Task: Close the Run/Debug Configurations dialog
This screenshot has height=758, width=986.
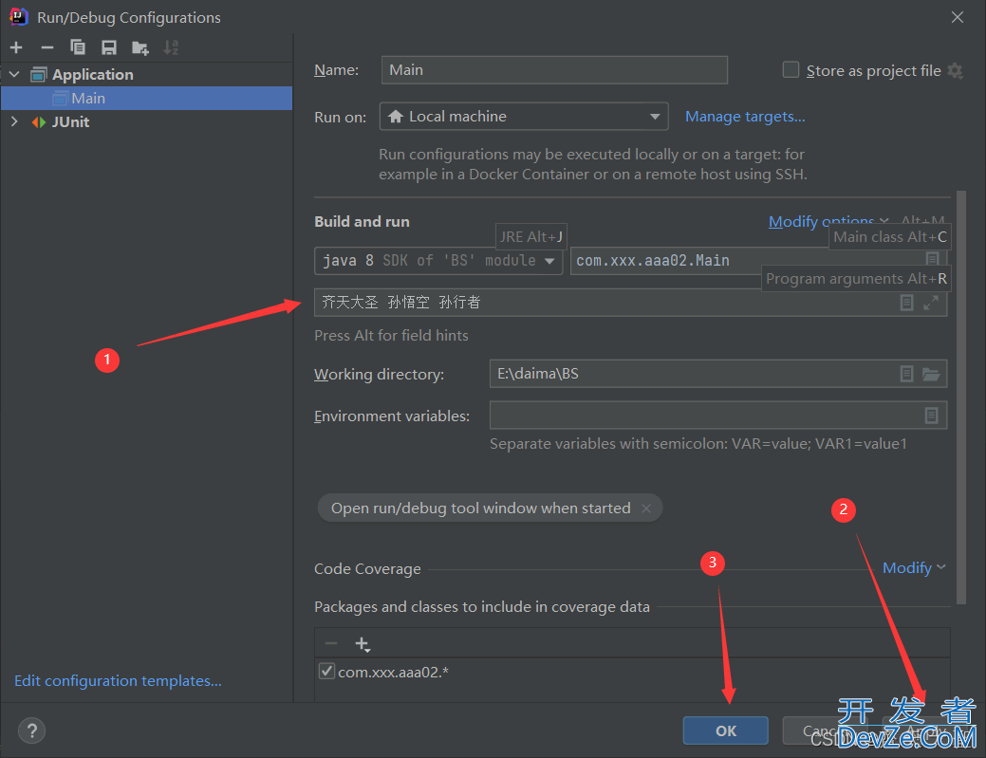Action: tap(958, 17)
